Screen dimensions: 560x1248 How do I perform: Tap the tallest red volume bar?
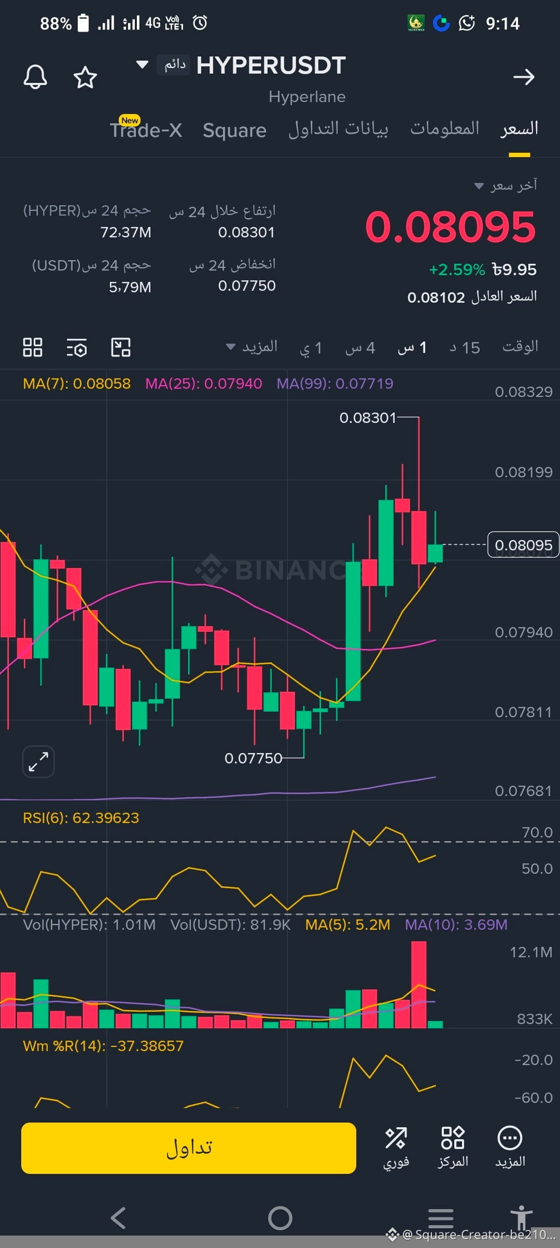(x=419, y=985)
